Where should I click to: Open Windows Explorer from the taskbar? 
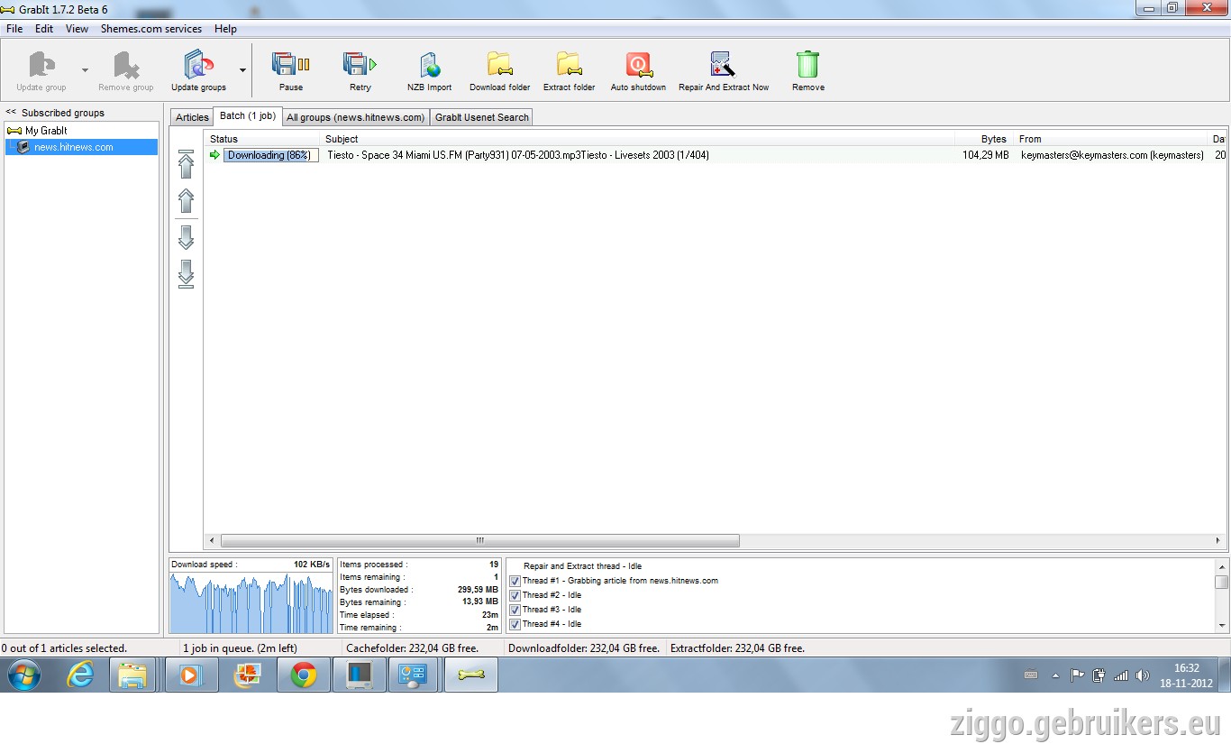click(132, 675)
